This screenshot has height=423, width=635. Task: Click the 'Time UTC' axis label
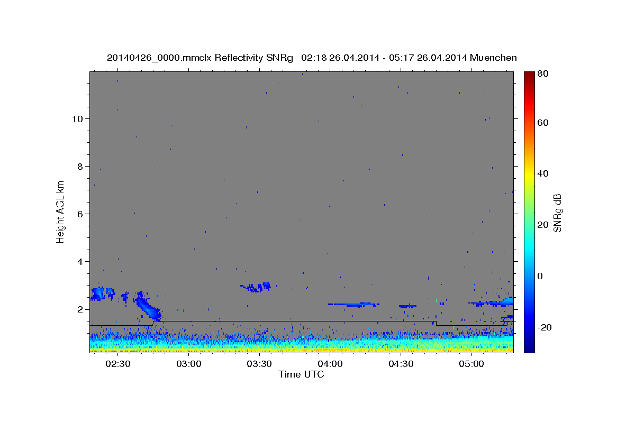click(x=301, y=374)
